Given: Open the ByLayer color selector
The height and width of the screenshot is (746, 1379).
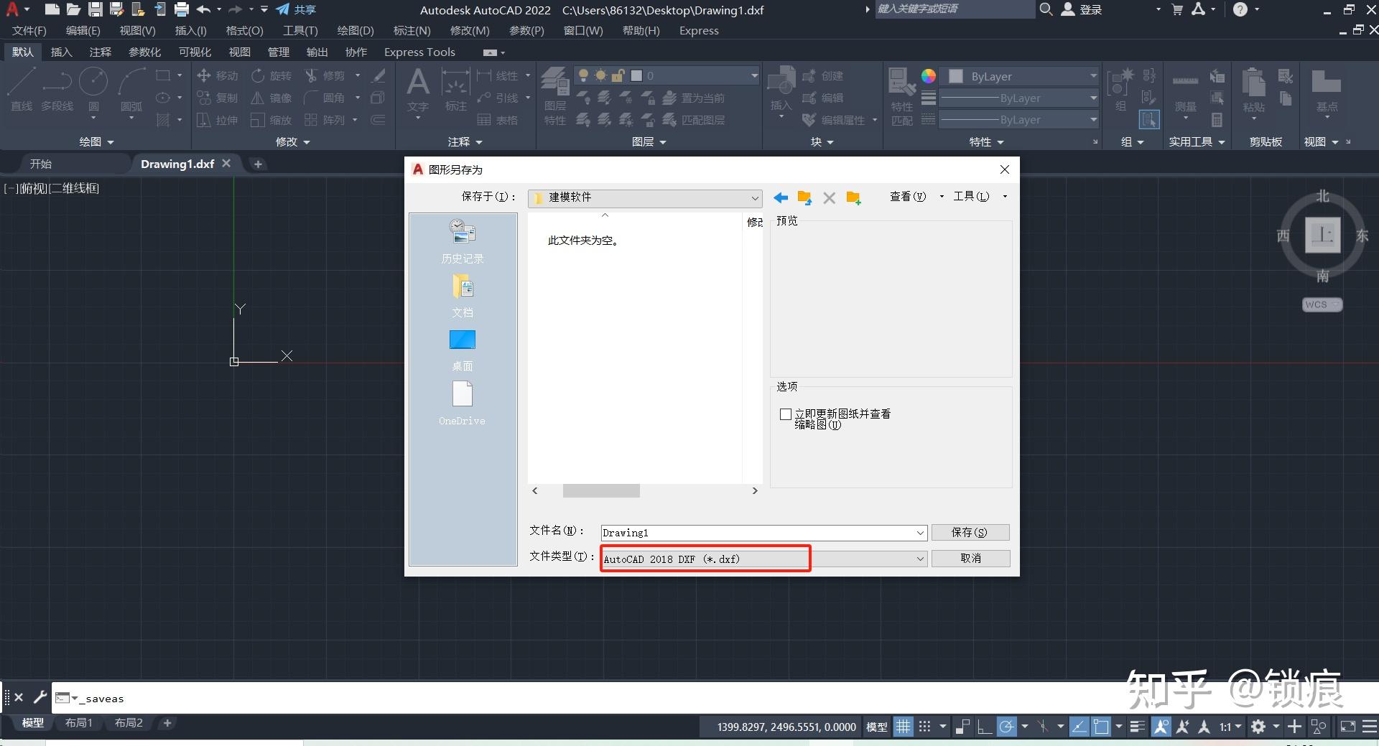Looking at the screenshot, I should pos(1018,75).
